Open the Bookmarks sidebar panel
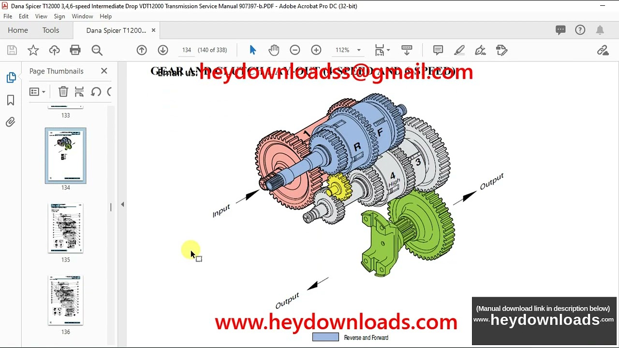Screen dimensions: 619x348 11,100
